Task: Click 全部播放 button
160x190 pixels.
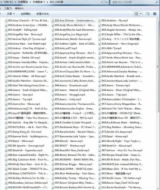Action: (x=26, y=14)
